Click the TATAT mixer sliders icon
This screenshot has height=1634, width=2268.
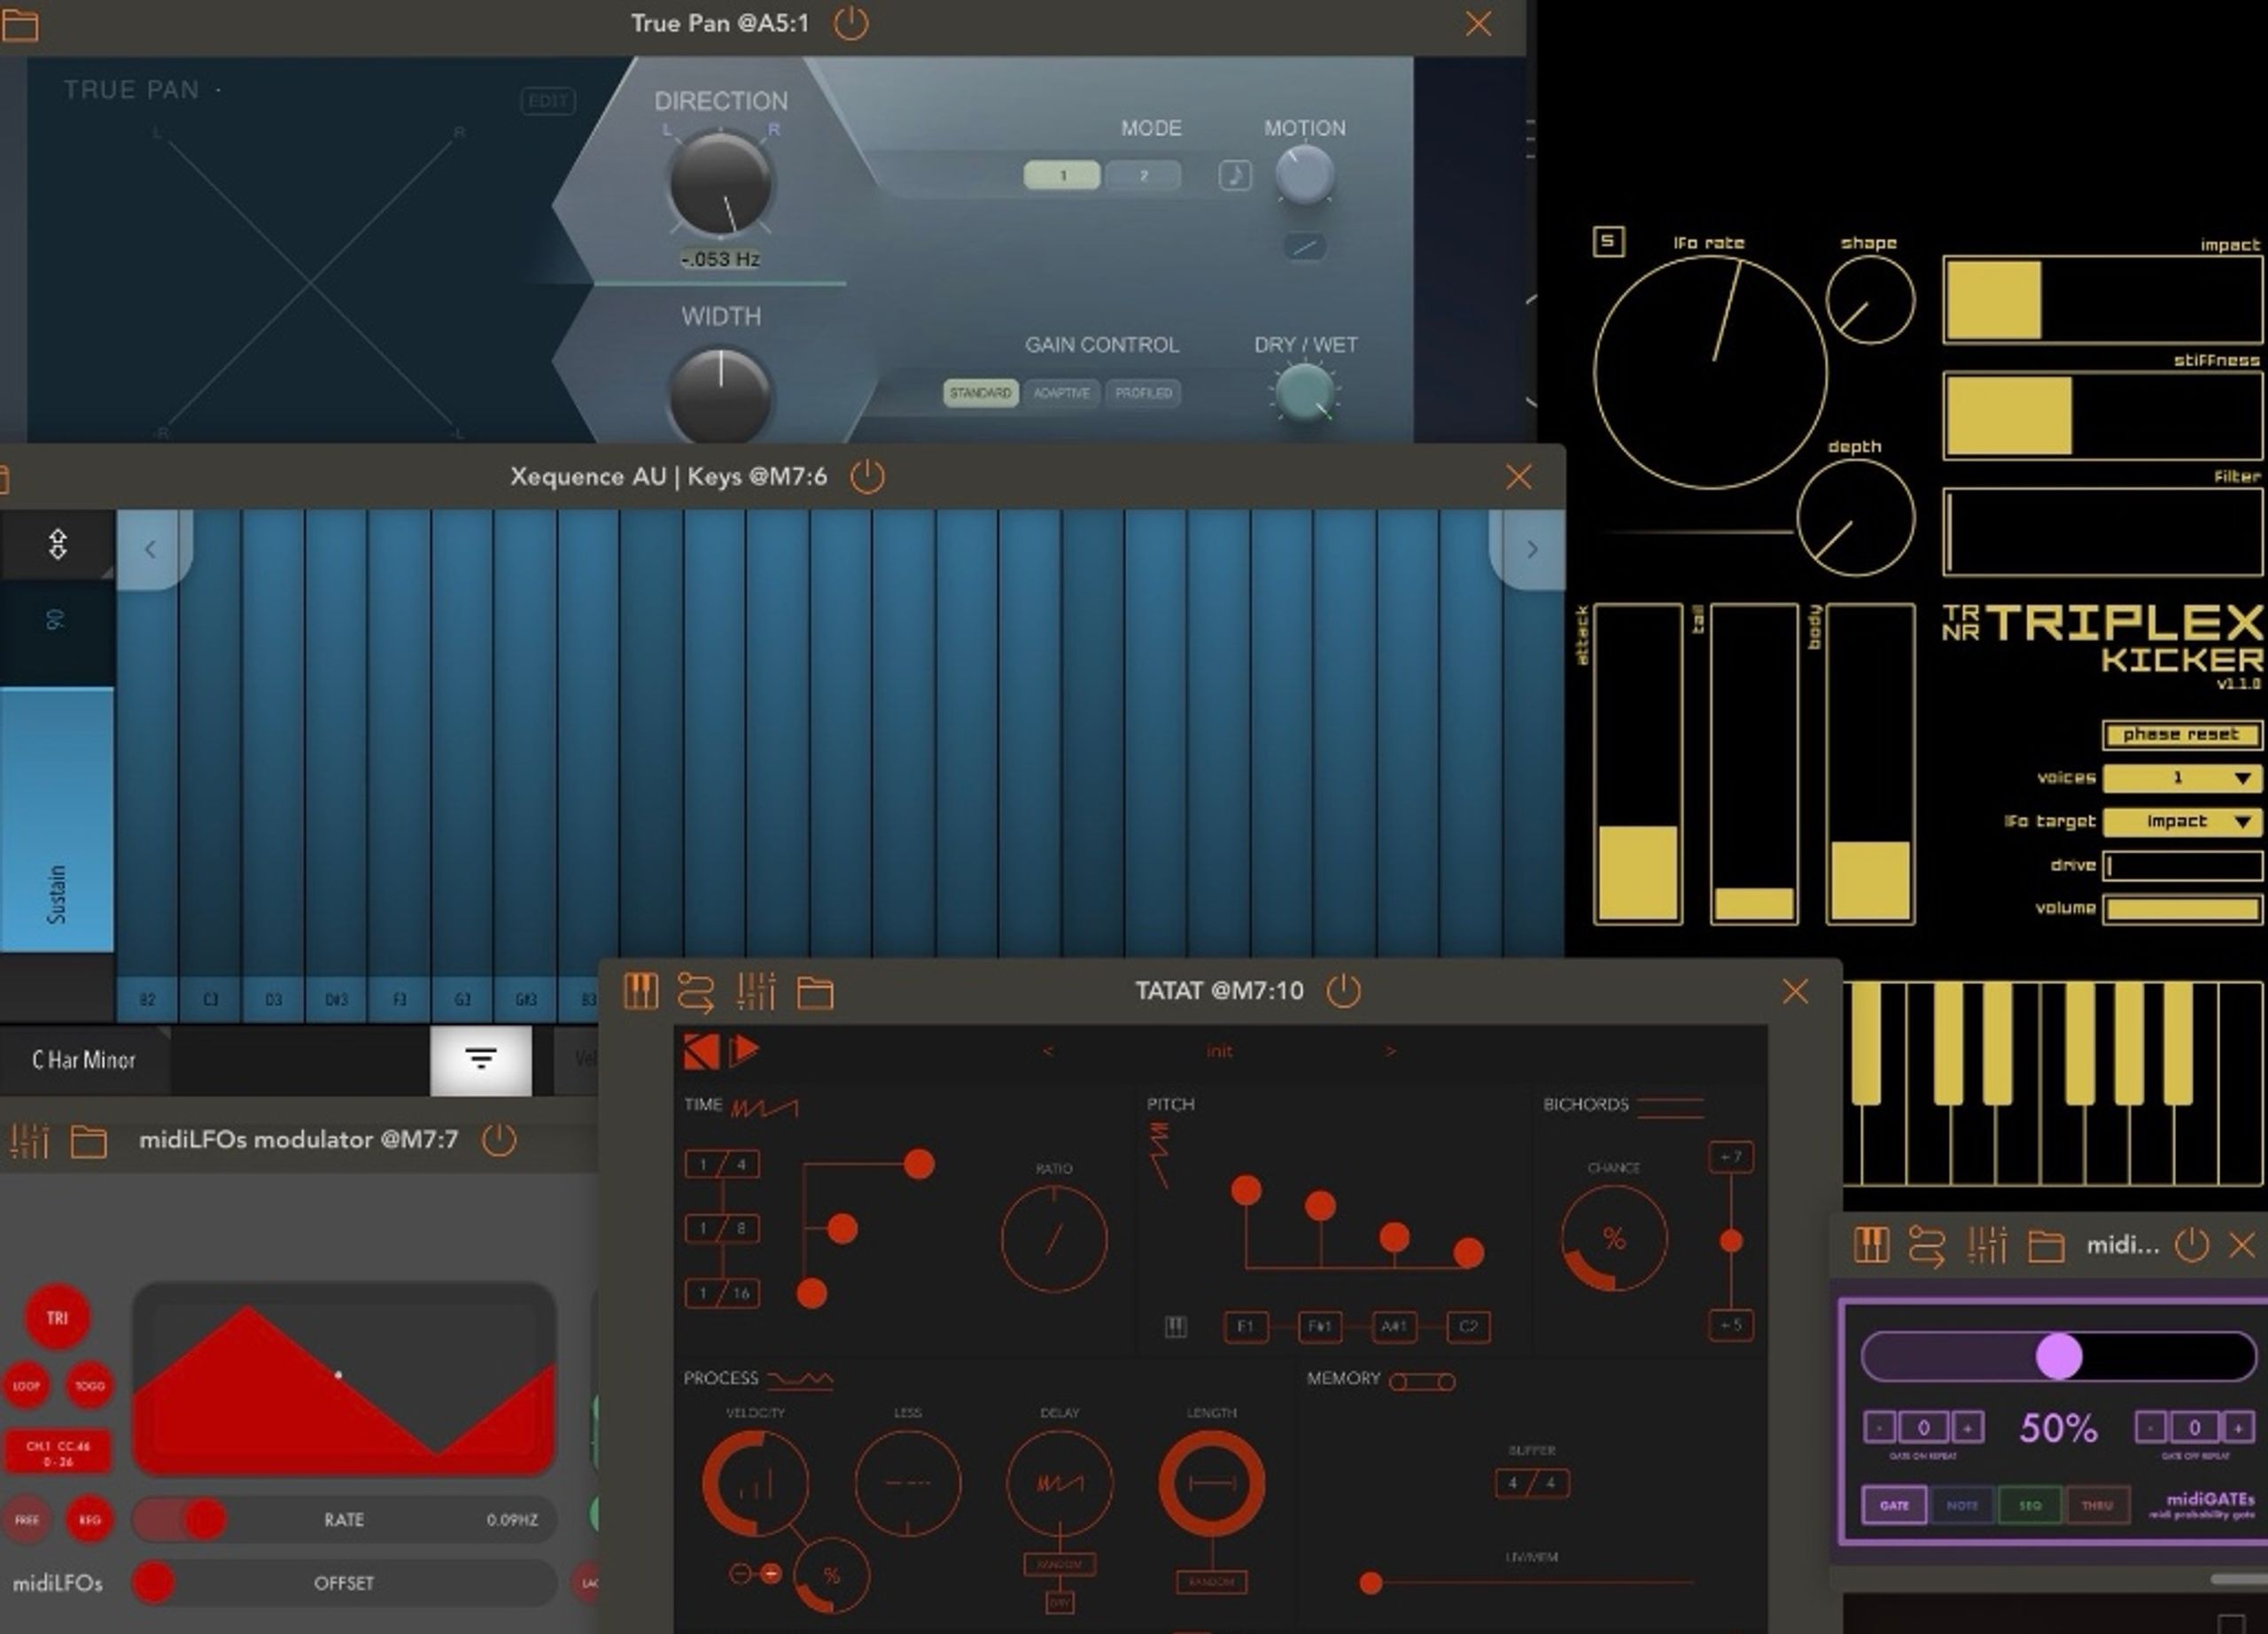click(x=756, y=993)
